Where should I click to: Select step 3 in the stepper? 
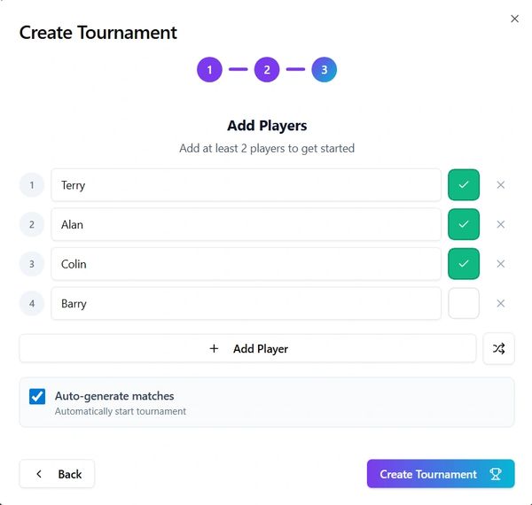coord(324,69)
